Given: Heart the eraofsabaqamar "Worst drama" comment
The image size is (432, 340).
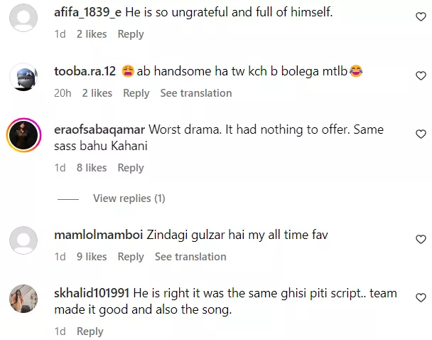Looking at the screenshot, I should 420,134.
